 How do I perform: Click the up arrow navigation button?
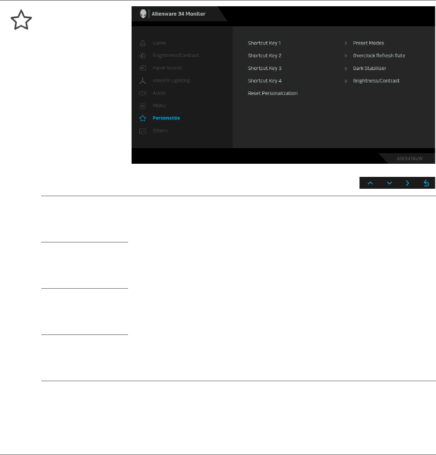pyautogui.click(x=370, y=182)
